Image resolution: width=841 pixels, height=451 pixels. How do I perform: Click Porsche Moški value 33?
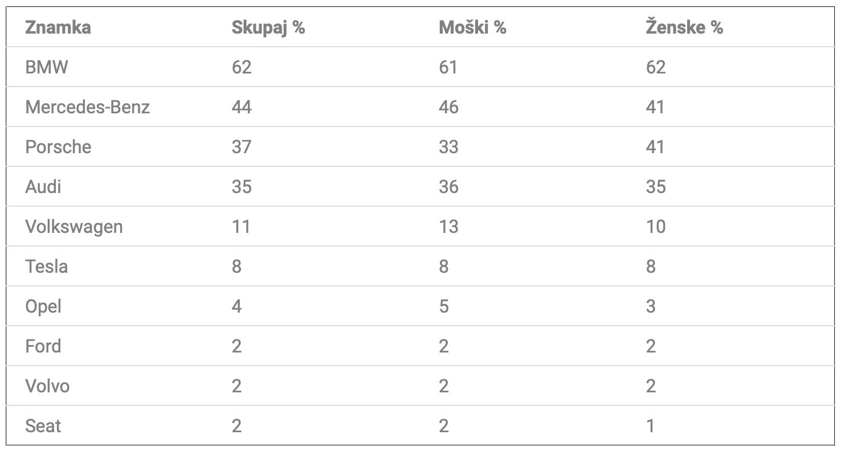pyautogui.click(x=448, y=147)
